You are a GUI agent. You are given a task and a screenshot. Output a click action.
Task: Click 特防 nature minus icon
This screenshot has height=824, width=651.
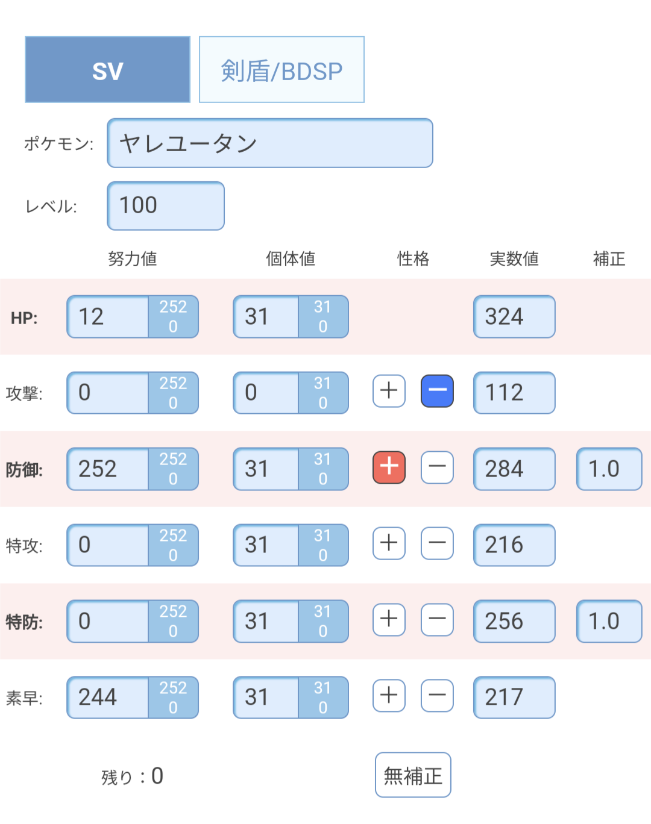pos(437,619)
